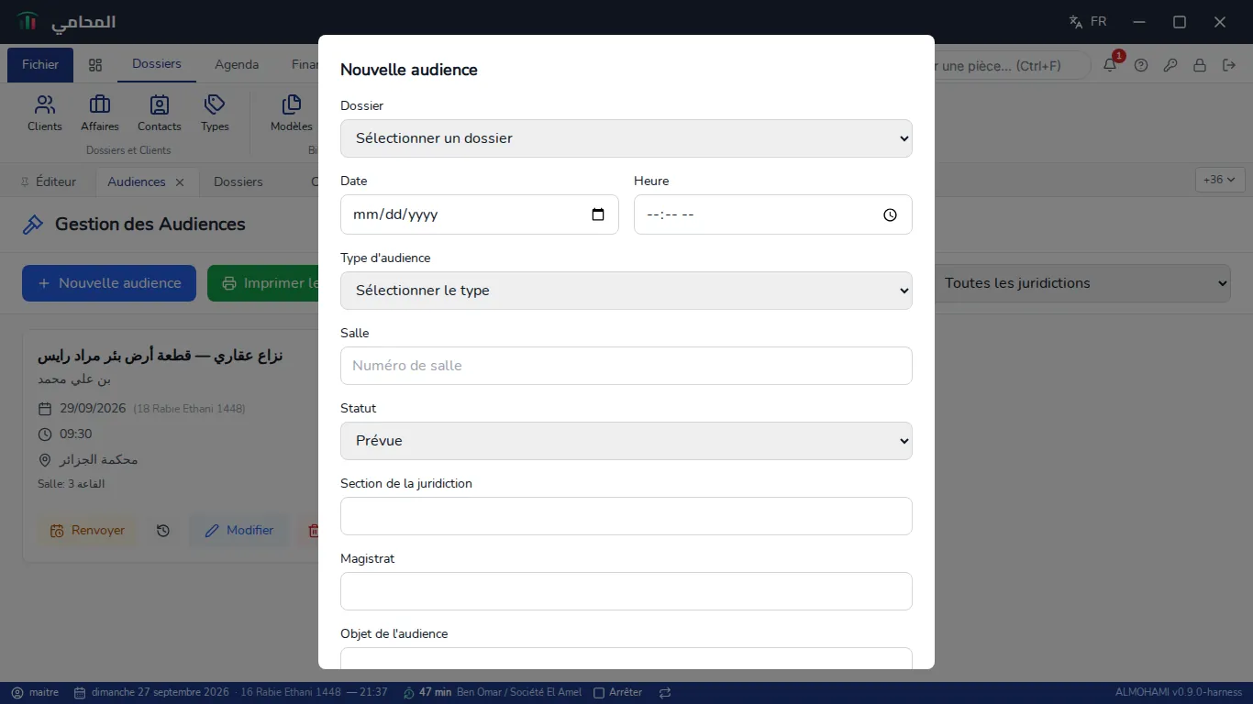
Task: Open the Dossier selection dropdown
Action: 626,138
